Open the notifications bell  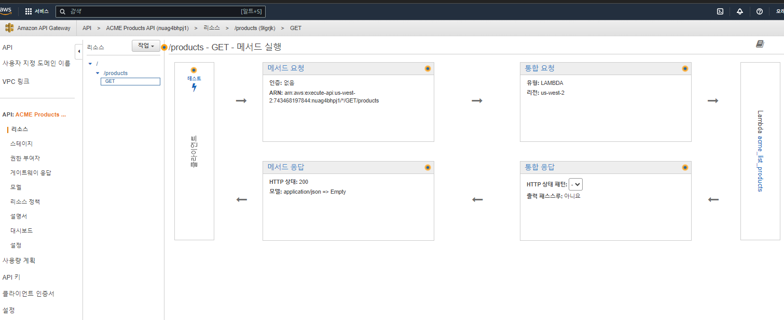[740, 11]
